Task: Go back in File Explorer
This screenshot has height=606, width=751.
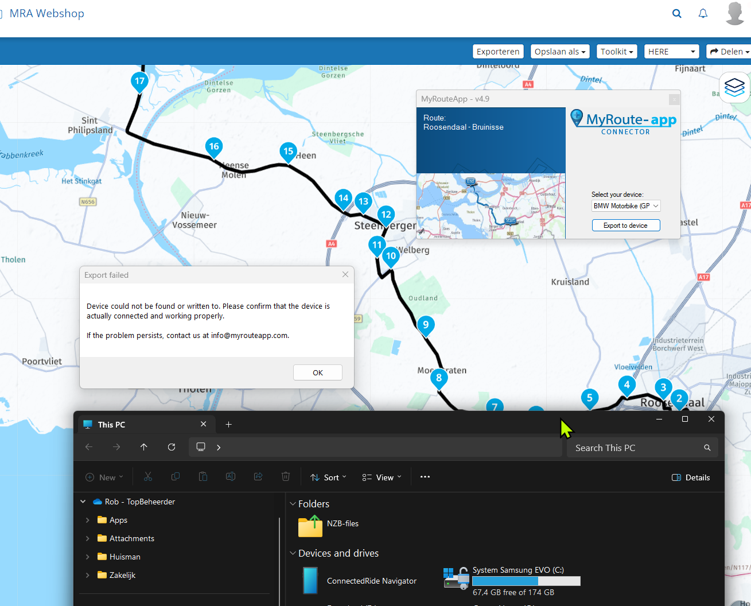Action: click(x=89, y=447)
